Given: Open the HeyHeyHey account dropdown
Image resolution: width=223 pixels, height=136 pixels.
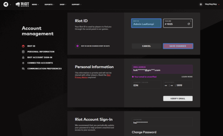Looking at the screenshot, I should (x=212, y=4).
